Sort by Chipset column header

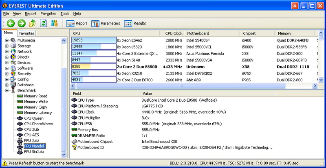258,33
